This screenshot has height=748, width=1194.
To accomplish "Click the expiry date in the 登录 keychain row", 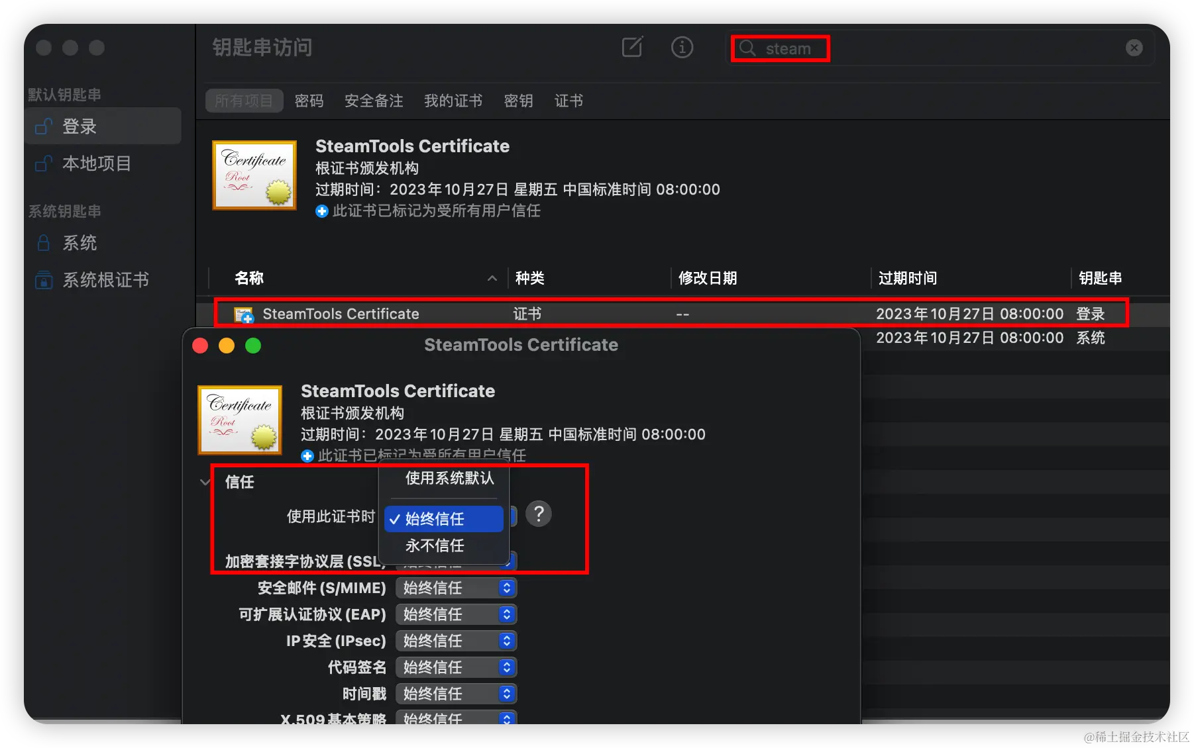I will (969, 314).
